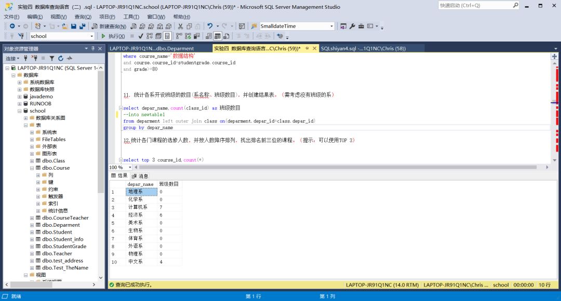Close the active 实验四 query tab
The height and width of the screenshot is (301, 561).
click(x=314, y=48)
